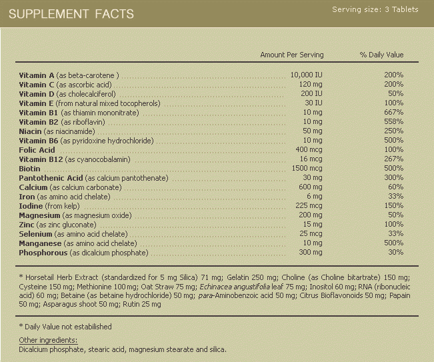Image resolution: width=434 pixels, height=362 pixels.
Task: Select 'Vitamin D (as cholecalciferol)' label
Action: click(67, 94)
